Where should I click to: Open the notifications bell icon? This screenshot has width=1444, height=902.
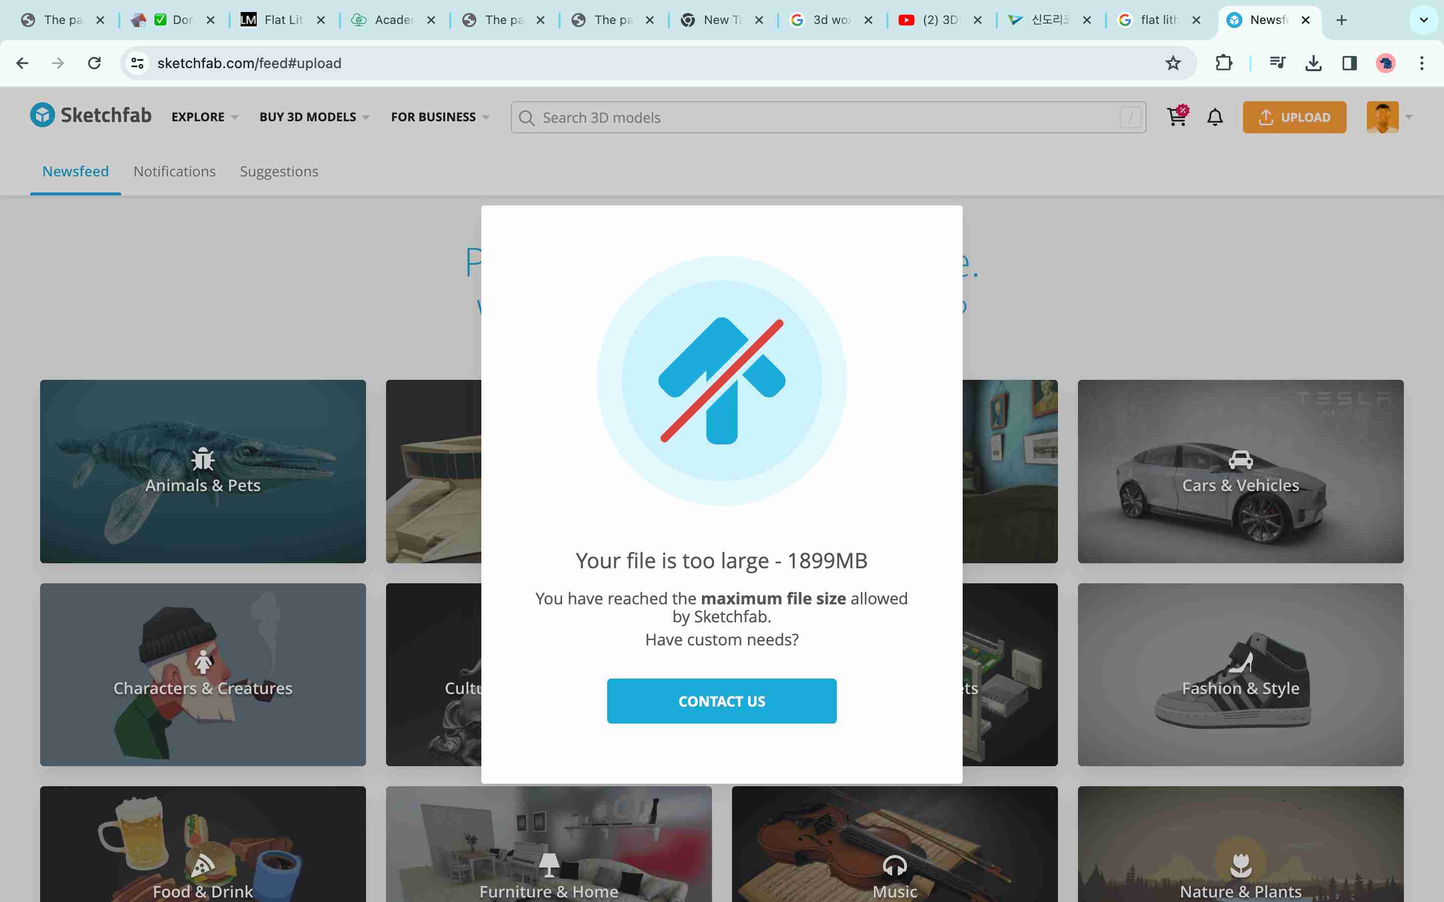(x=1215, y=117)
